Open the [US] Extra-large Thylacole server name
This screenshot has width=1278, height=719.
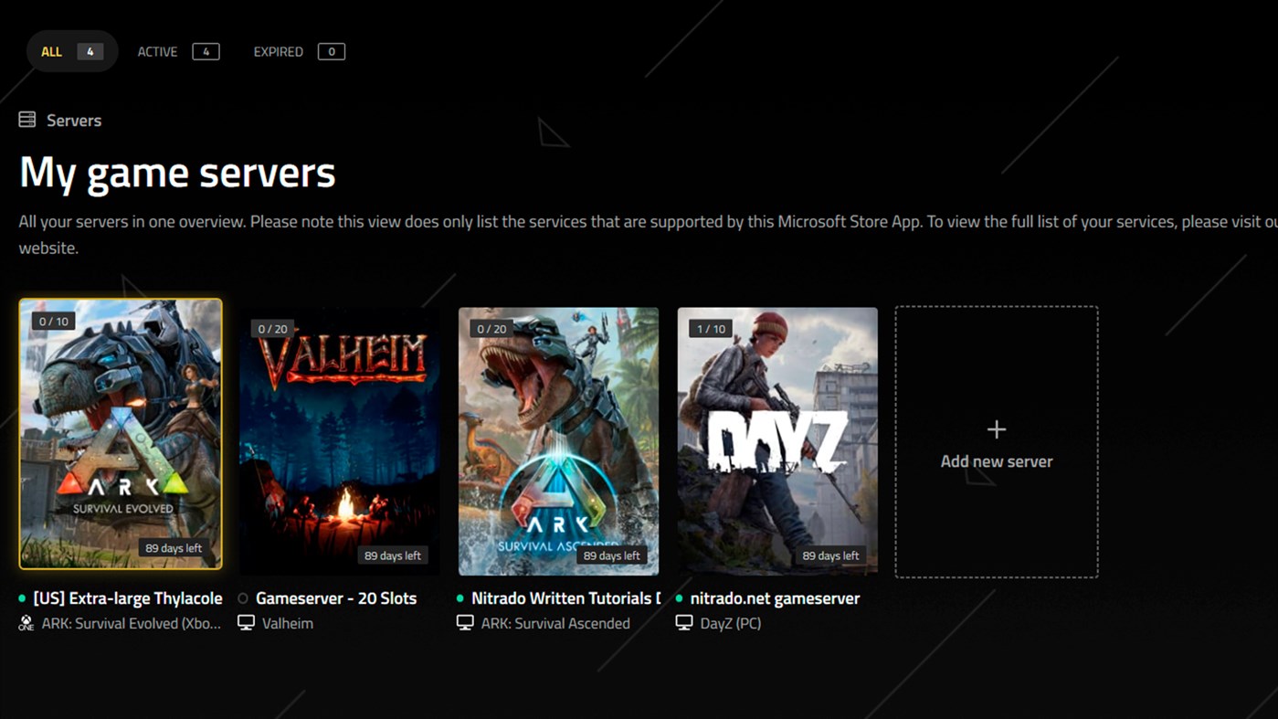click(128, 598)
